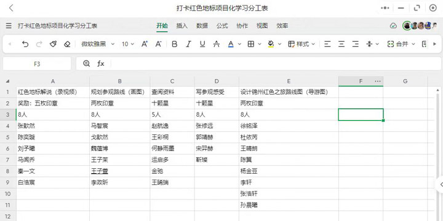Align text left

click(327, 44)
